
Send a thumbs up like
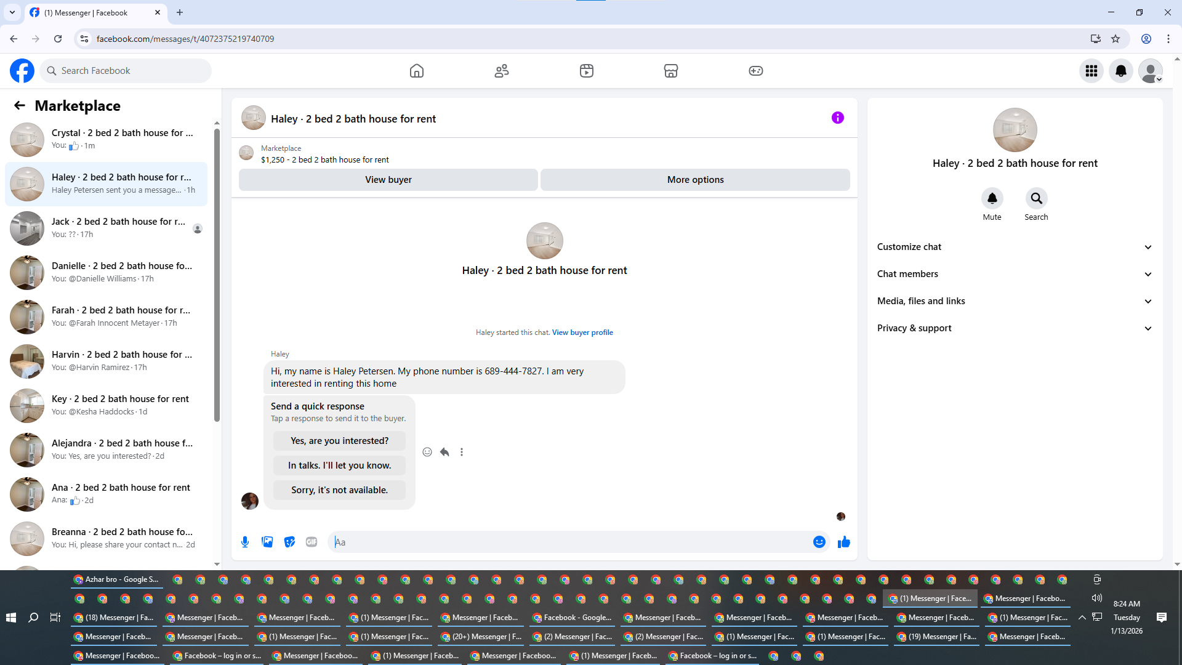[843, 542]
